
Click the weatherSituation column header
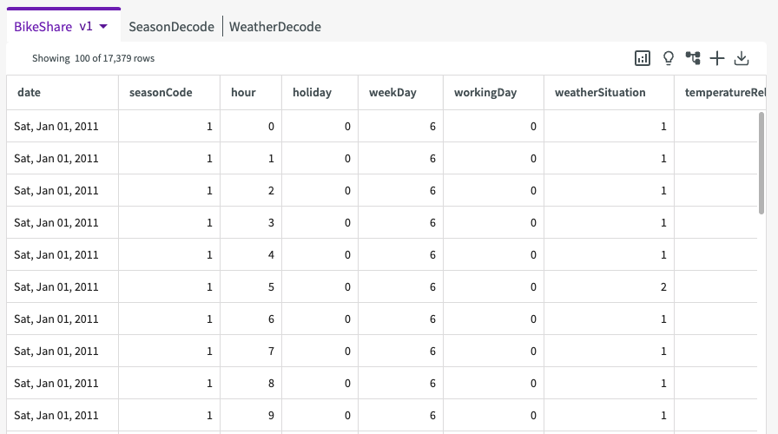609,92
